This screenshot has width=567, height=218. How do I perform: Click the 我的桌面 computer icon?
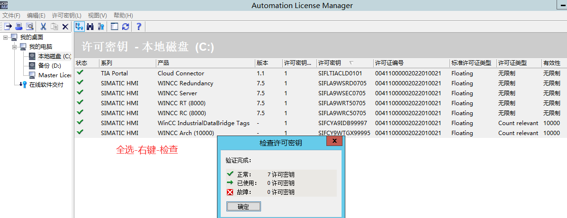click(x=14, y=37)
